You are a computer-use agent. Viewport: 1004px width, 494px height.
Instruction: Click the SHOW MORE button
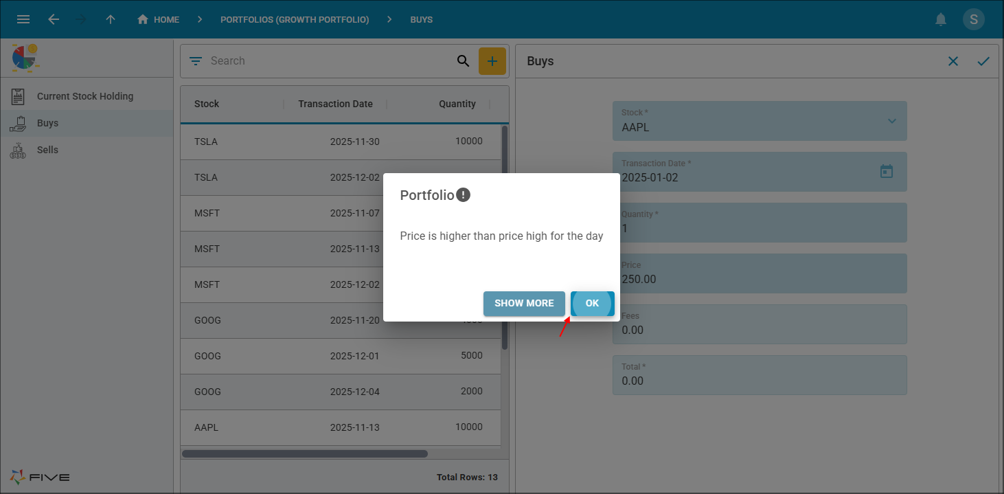point(524,303)
